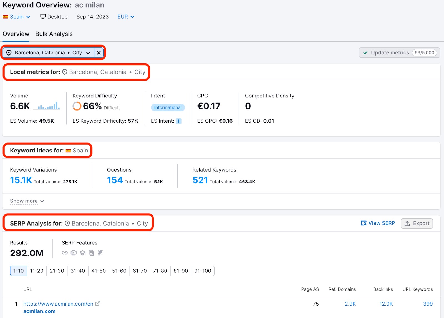Select the 41-50 results range

[x=99, y=271]
